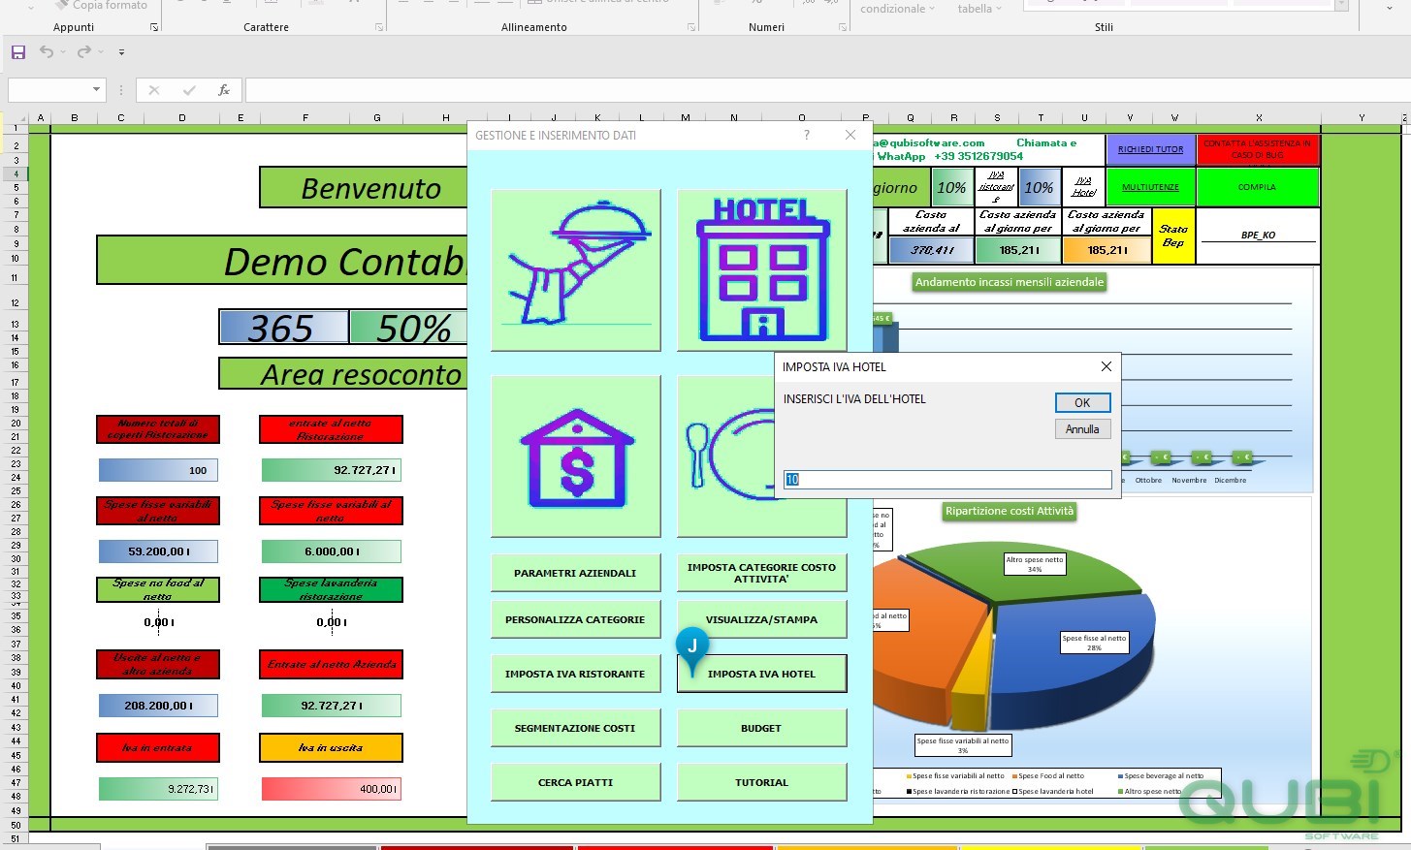Click the '9.272,73' Iva in entrata value
The width and height of the screenshot is (1411, 850).
point(158,789)
